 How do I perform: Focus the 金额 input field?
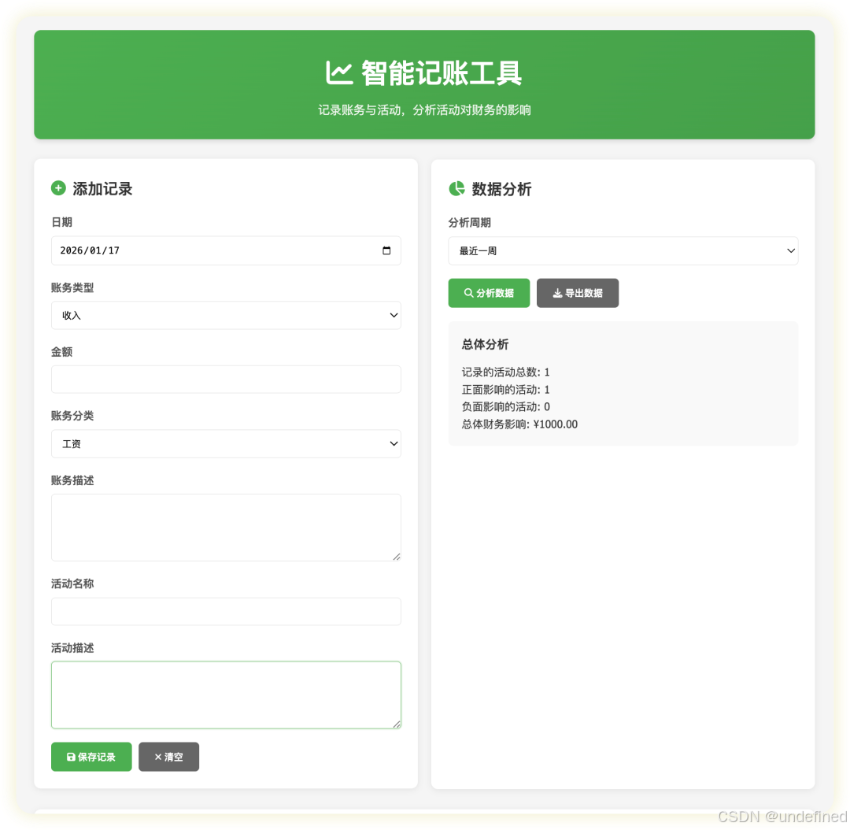point(226,380)
